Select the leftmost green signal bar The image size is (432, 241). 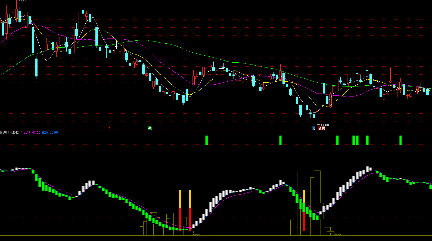click(x=207, y=140)
